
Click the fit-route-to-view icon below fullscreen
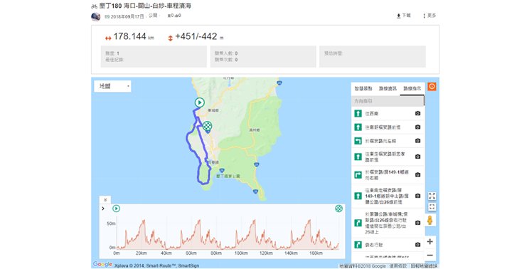point(432,207)
